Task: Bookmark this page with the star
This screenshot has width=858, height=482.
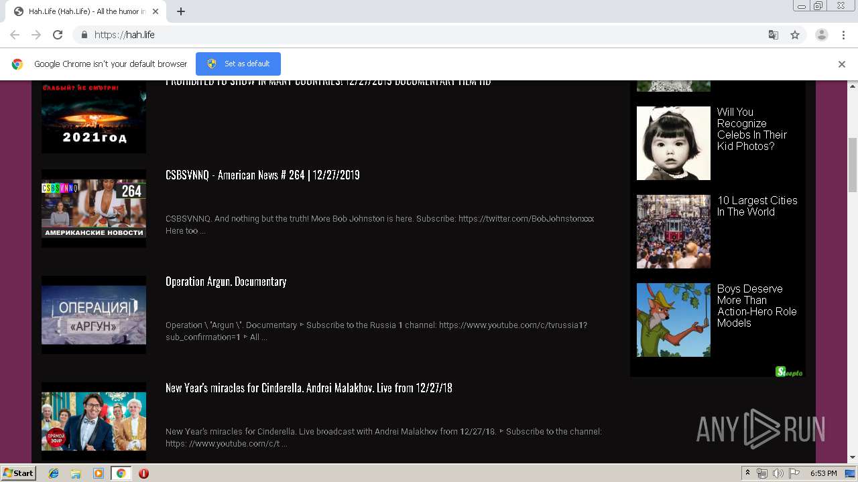Action: (x=795, y=35)
